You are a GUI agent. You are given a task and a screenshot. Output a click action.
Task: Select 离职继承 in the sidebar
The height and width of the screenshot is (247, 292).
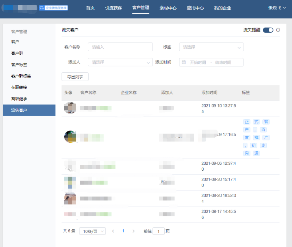point(19,99)
